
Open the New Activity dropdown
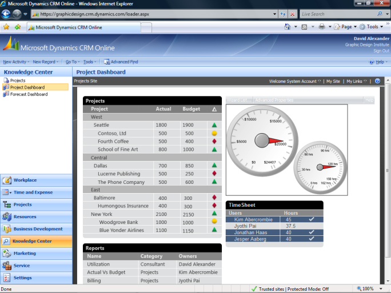pyautogui.click(x=16, y=62)
